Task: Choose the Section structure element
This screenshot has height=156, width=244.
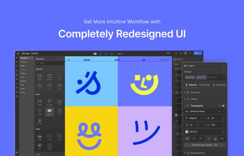Action: [x=40, y=76]
